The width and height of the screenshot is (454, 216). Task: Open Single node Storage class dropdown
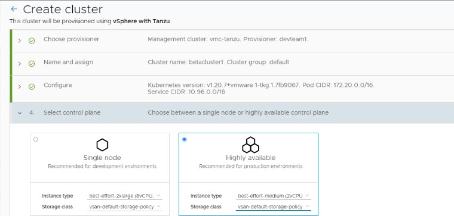[124, 206]
